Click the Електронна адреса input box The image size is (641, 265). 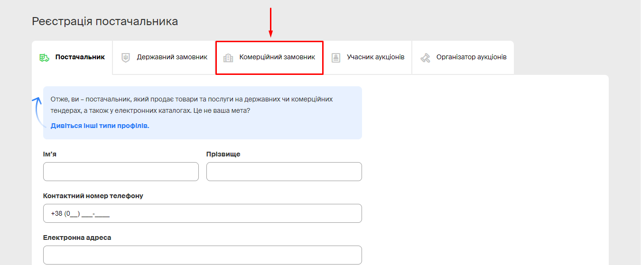pyautogui.click(x=202, y=255)
